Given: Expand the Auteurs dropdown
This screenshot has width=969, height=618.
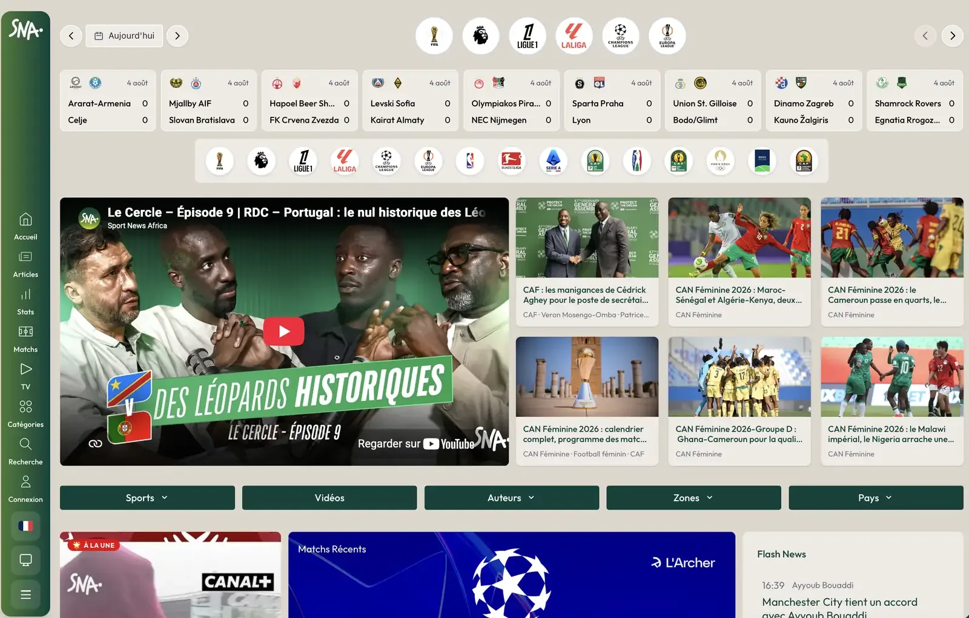Looking at the screenshot, I should tap(512, 498).
